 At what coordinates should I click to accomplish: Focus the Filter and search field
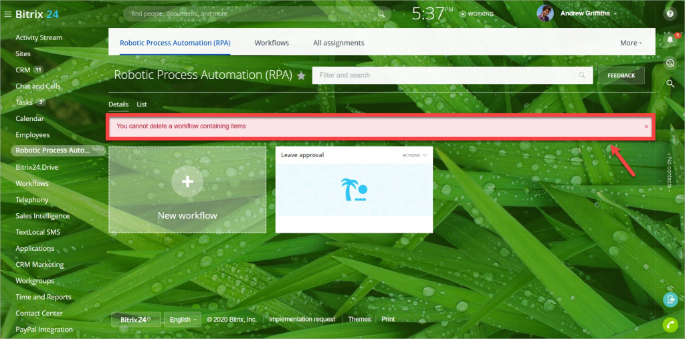[x=452, y=75]
